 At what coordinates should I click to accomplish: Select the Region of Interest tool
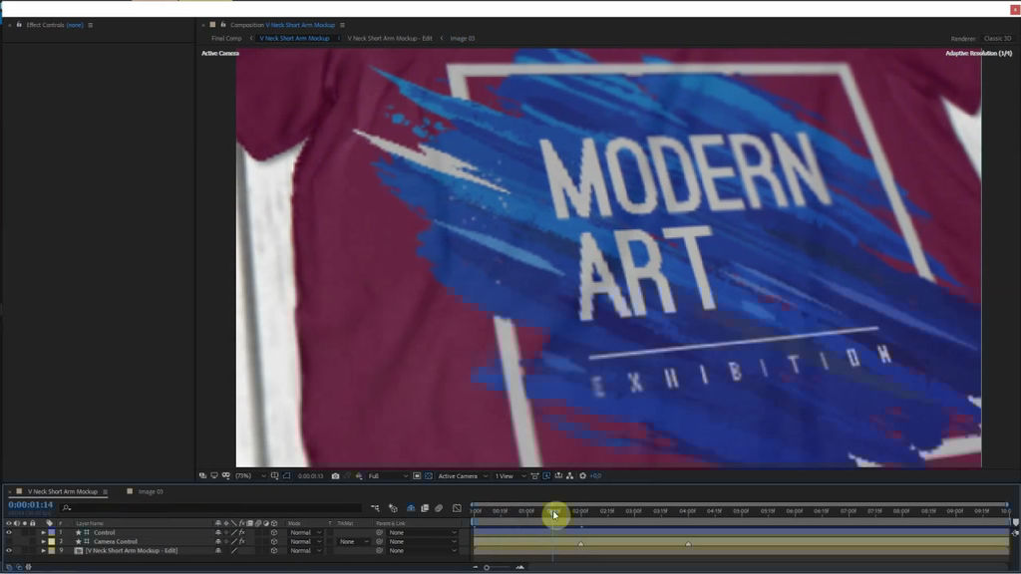pos(416,475)
